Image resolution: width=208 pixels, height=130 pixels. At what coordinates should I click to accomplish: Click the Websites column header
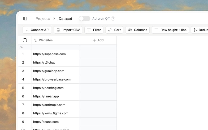55,40
